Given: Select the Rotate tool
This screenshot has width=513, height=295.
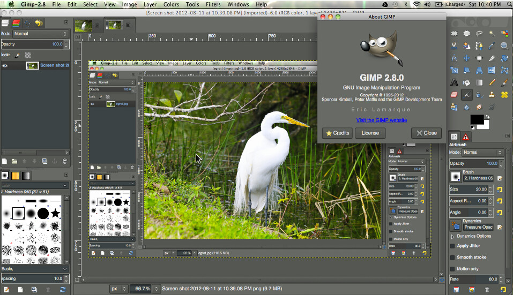Looking at the screenshot, I should coord(504,58).
